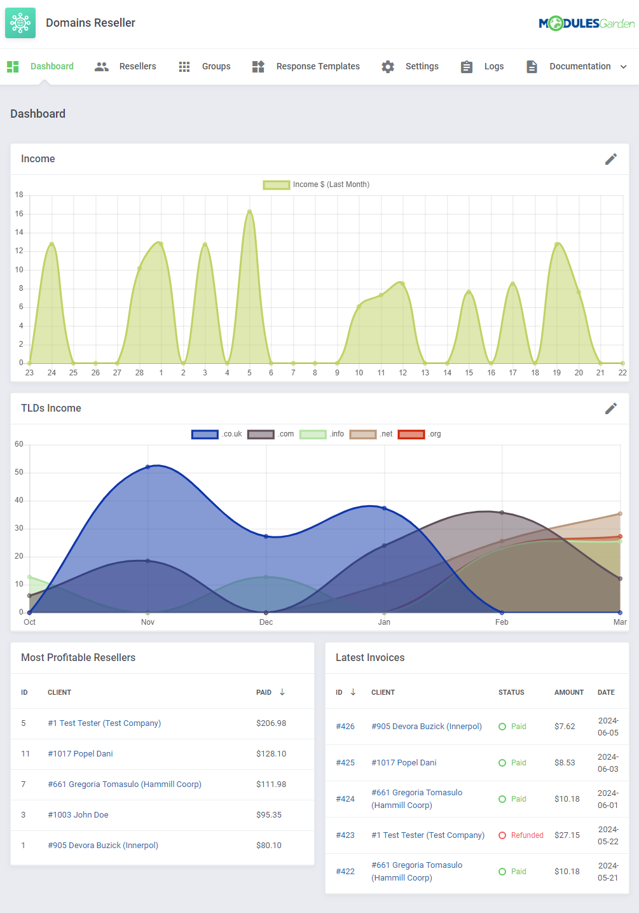
Task: Click the Logs clipboard icon
Action: pyautogui.click(x=467, y=66)
